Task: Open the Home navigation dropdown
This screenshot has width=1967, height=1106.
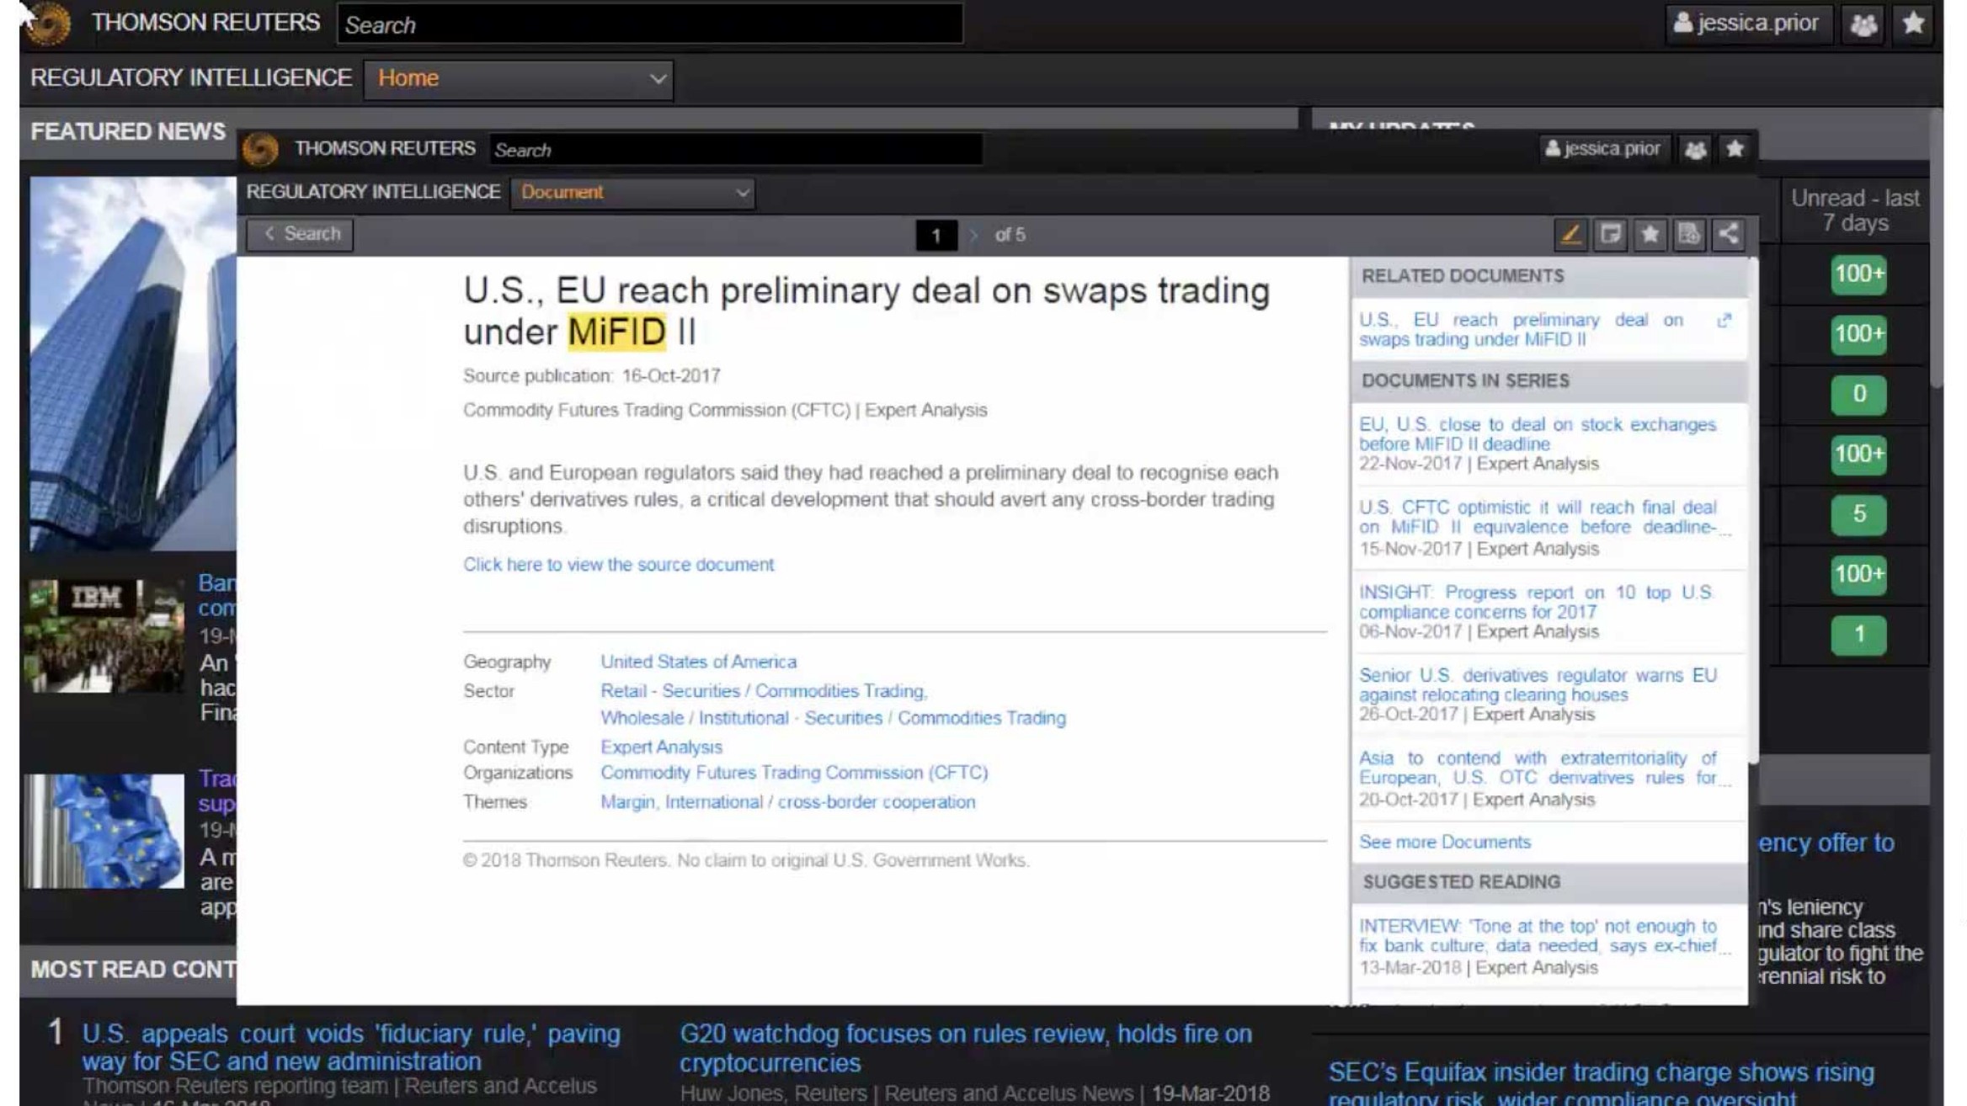Action: click(519, 79)
